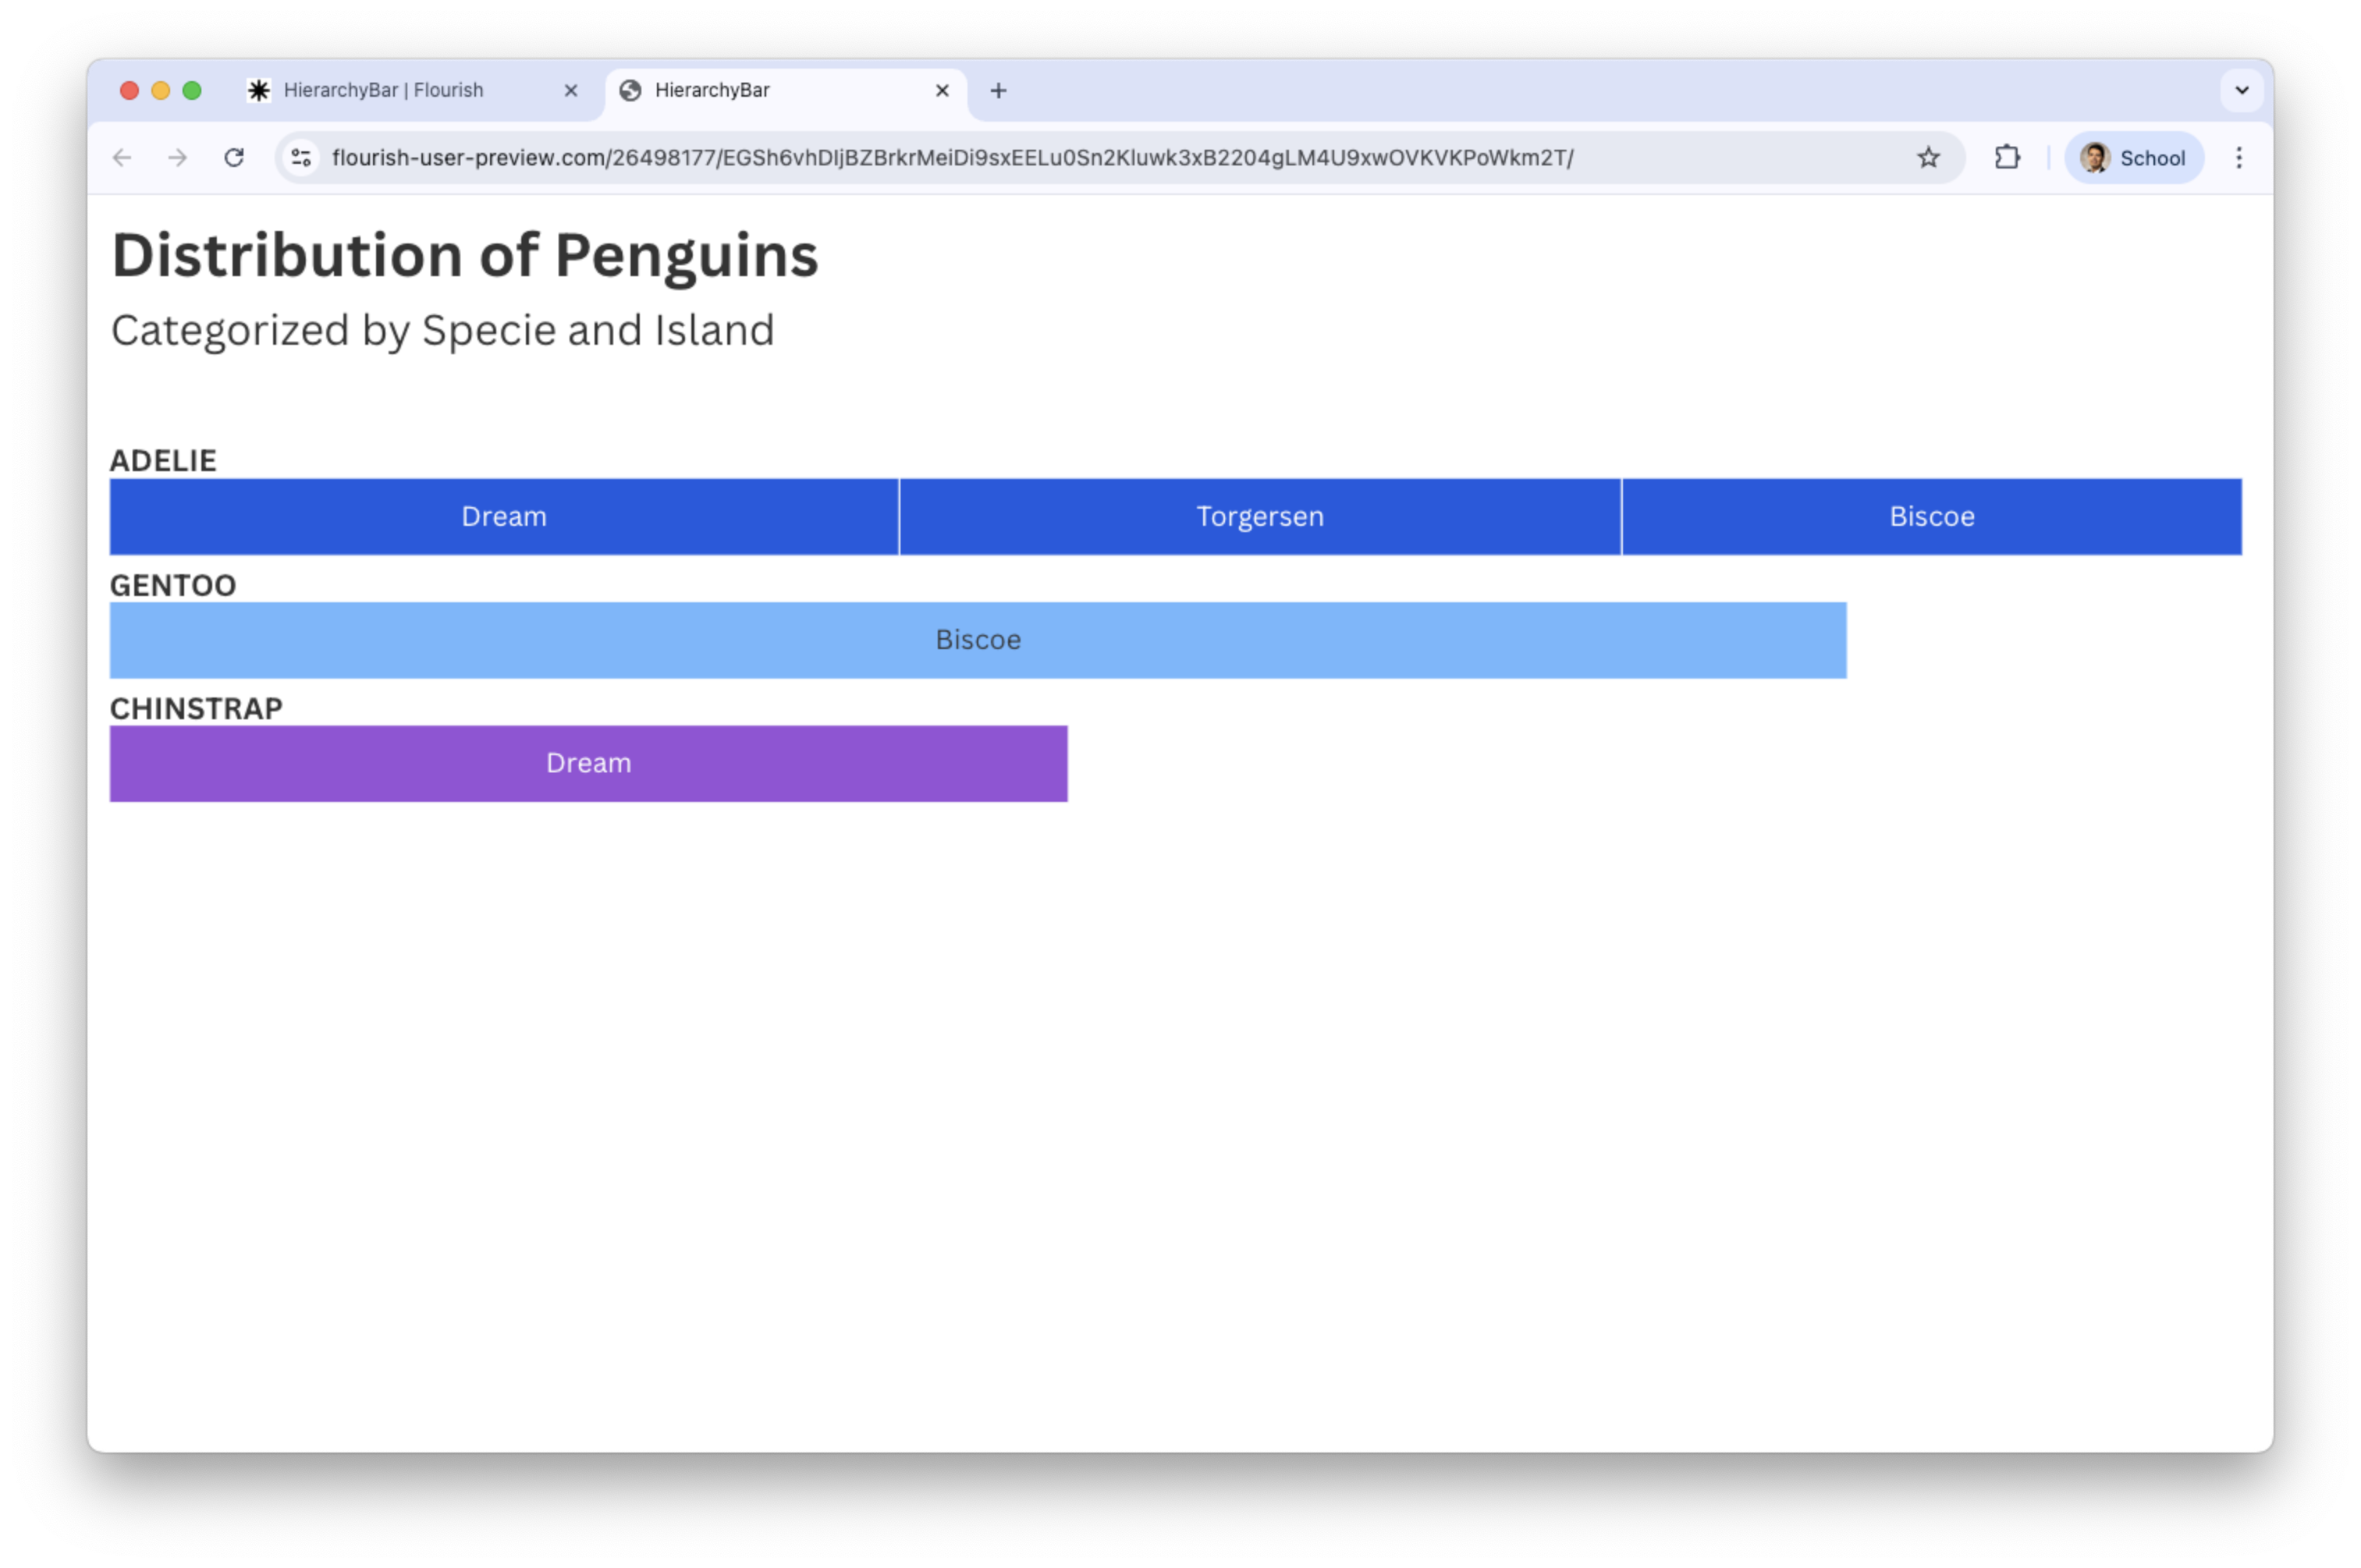
Task: Open Chrome three-dot menu
Action: [x=2239, y=158]
